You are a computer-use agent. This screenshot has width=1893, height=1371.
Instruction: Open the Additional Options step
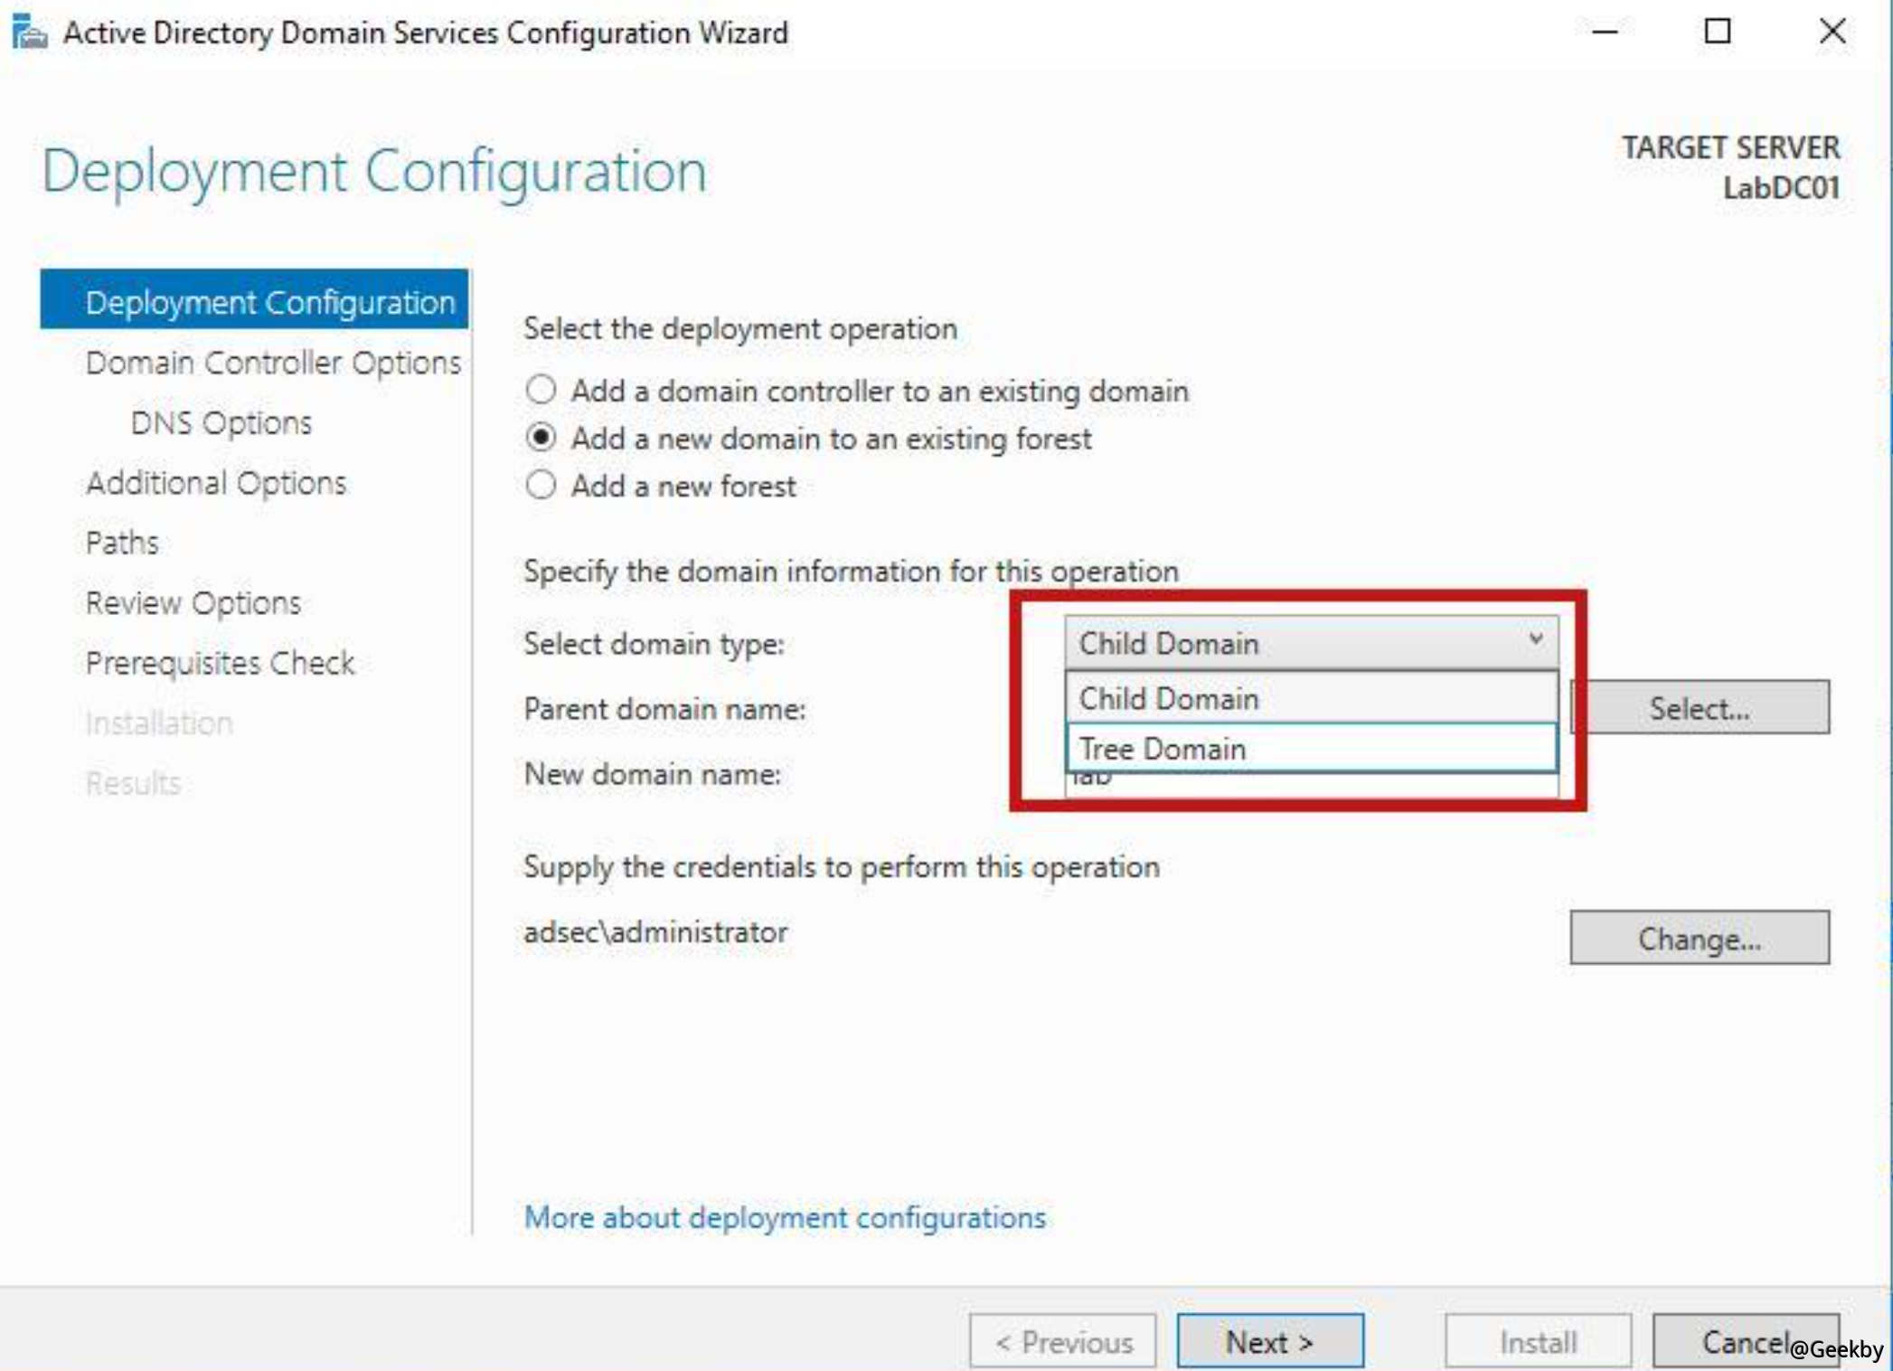coord(216,483)
